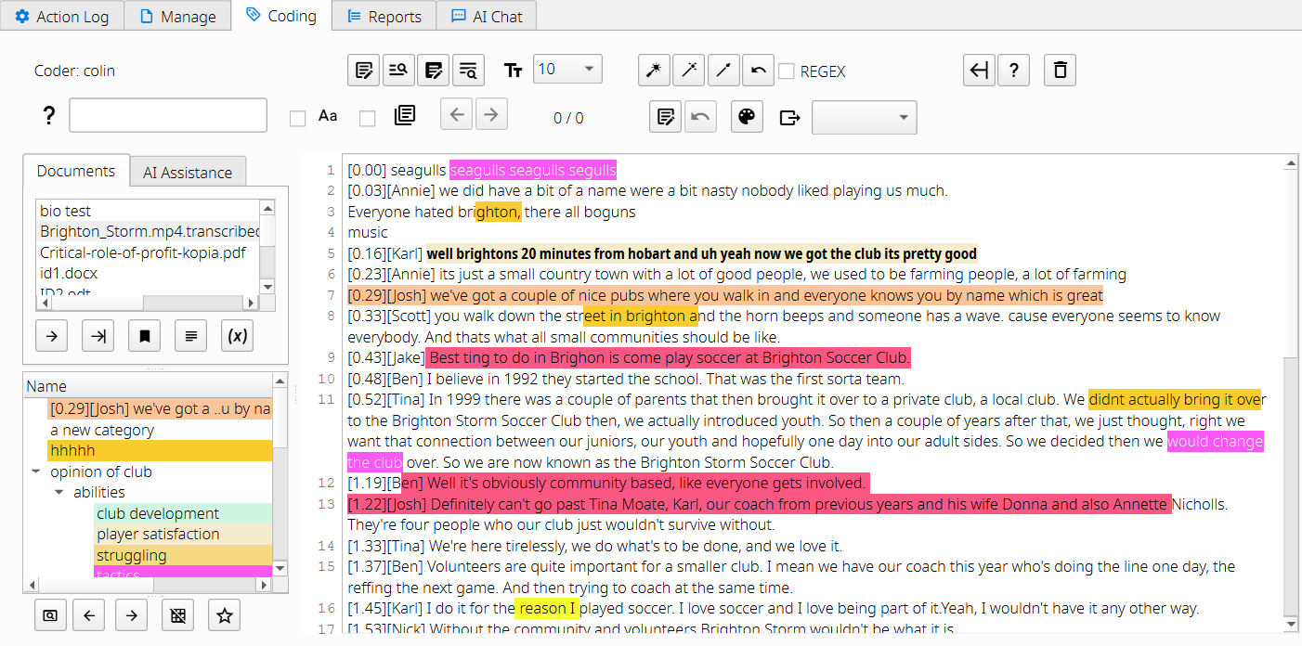The image size is (1302, 646).
Task: Click the large question mark beside the search field
Action: tap(49, 116)
